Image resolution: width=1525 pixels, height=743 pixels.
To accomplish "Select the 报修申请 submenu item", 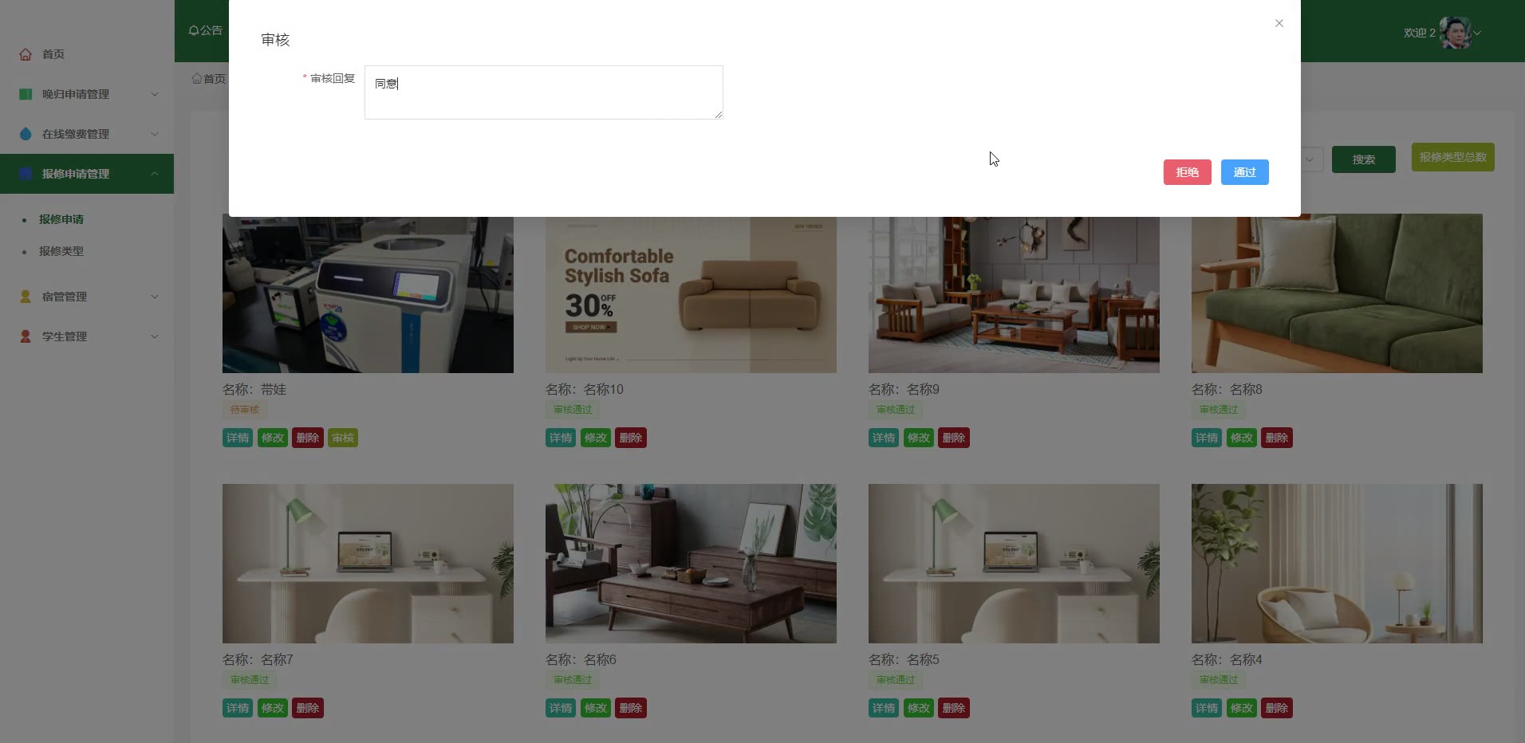I will (61, 219).
